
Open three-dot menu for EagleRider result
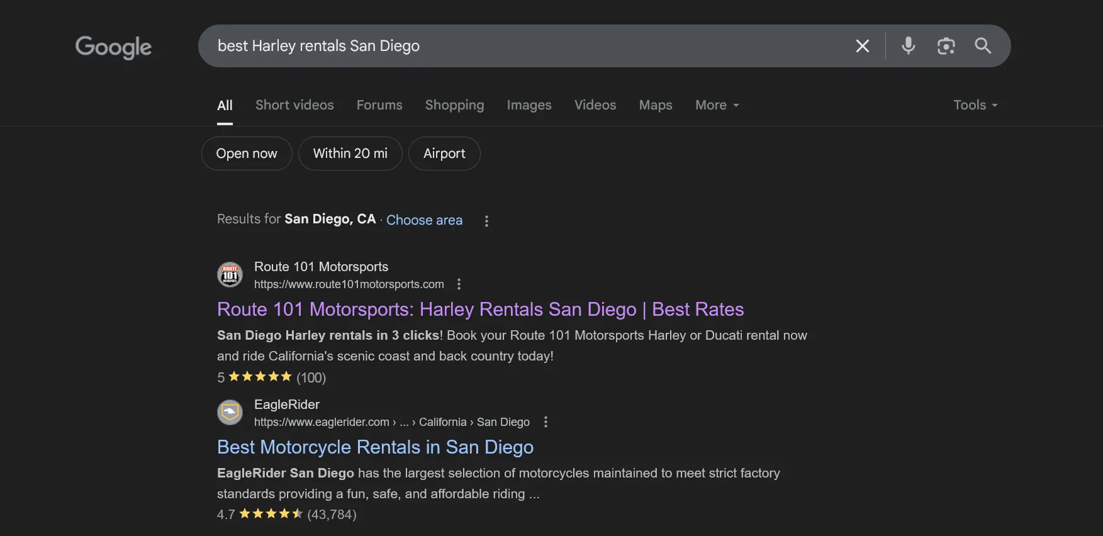click(546, 422)
